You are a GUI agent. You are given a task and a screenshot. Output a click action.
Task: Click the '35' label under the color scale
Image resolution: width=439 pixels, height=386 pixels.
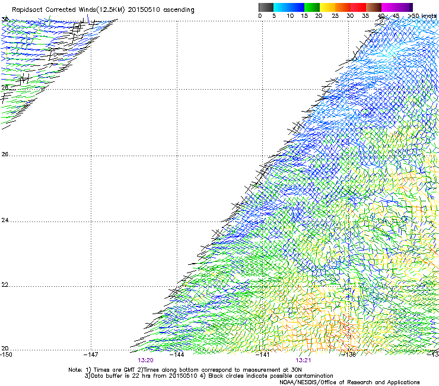[365, 16]
